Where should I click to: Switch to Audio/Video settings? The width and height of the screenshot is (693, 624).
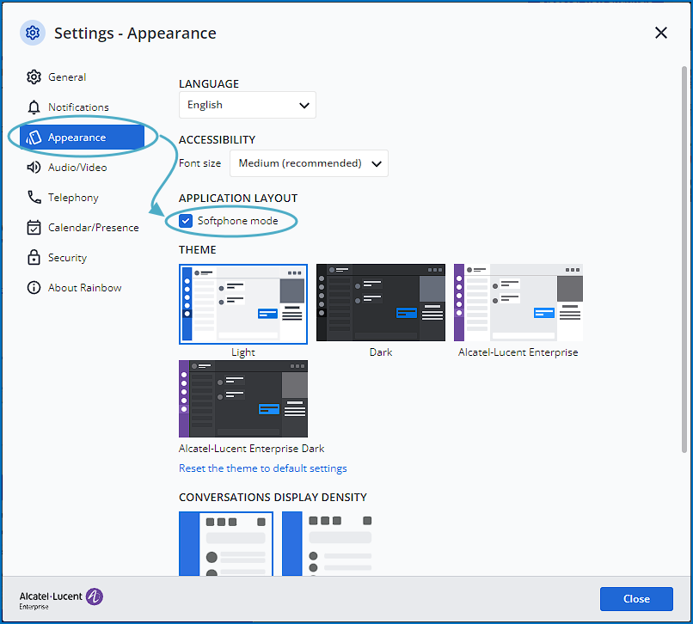(x=83, y=168)
